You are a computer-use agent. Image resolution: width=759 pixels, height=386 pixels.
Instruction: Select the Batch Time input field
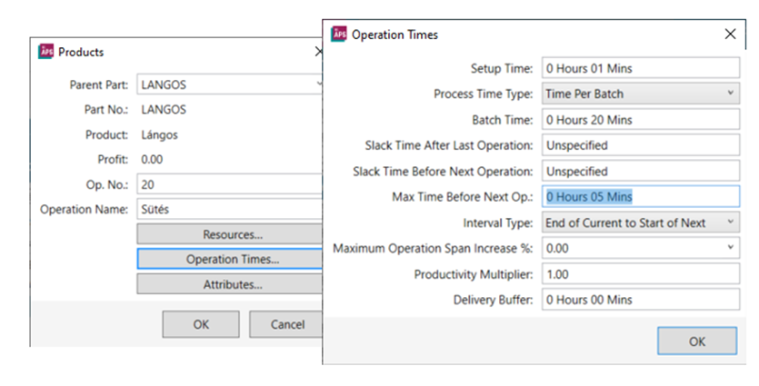point(640,119)
